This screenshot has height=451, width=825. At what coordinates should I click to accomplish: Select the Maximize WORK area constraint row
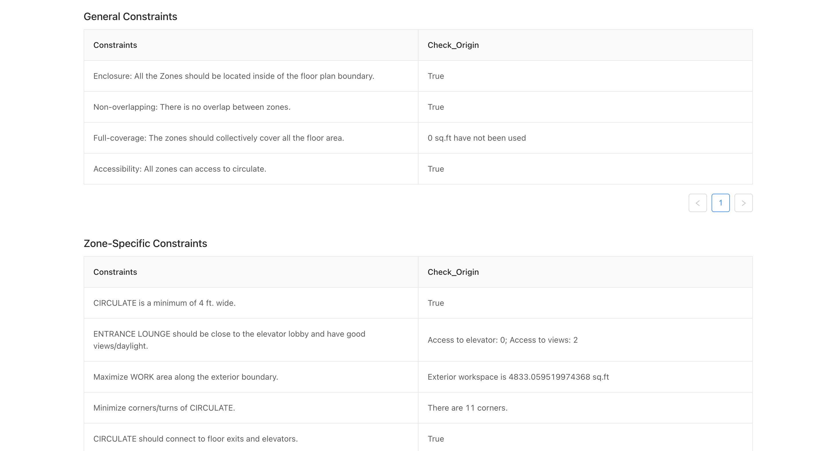coord(186,377)
